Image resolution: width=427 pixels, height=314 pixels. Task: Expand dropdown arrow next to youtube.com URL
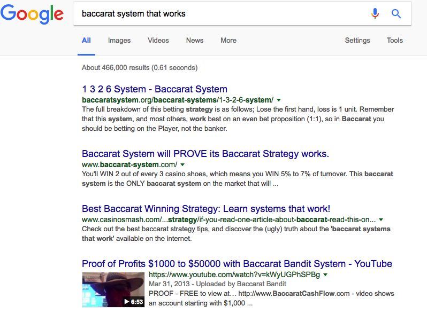click(325, 274)
